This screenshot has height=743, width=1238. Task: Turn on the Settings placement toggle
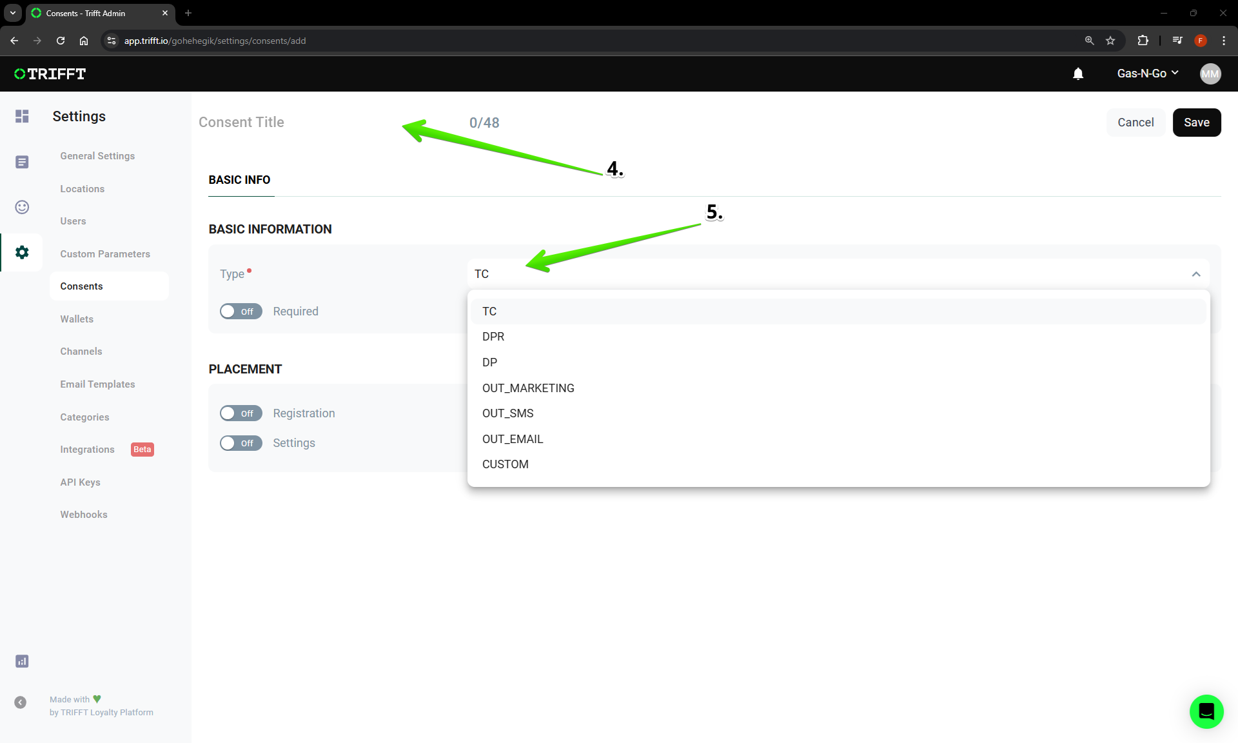[241, 443]
